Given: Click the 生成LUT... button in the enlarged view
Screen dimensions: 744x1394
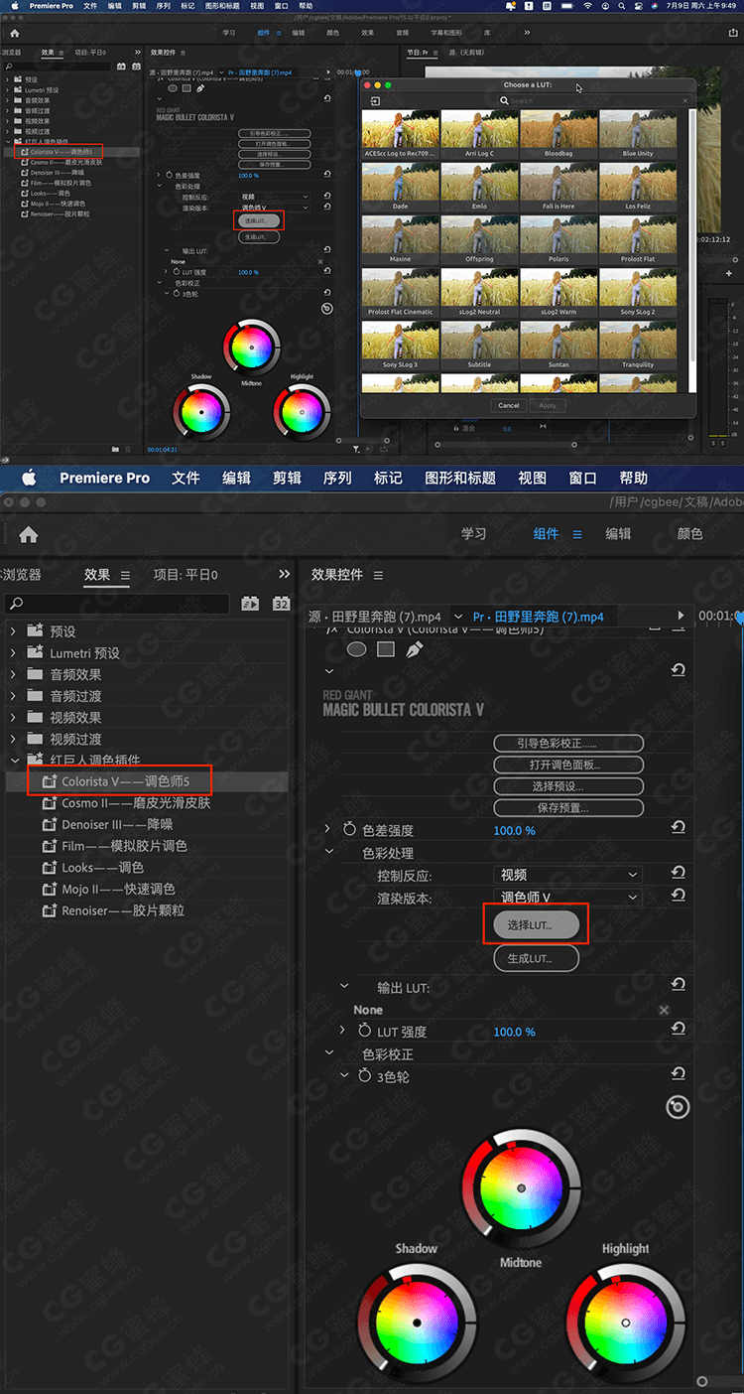Looking at the screenshot, I should click(x=537, y=958).
